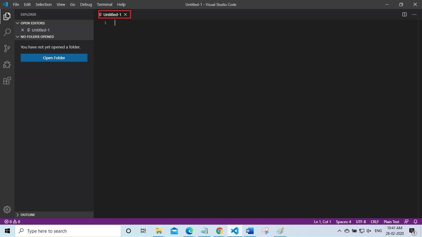Select the Untitled-1 editor tab
Image resolution: width=422 pixels, height=237 pixels.
[112, 14]
